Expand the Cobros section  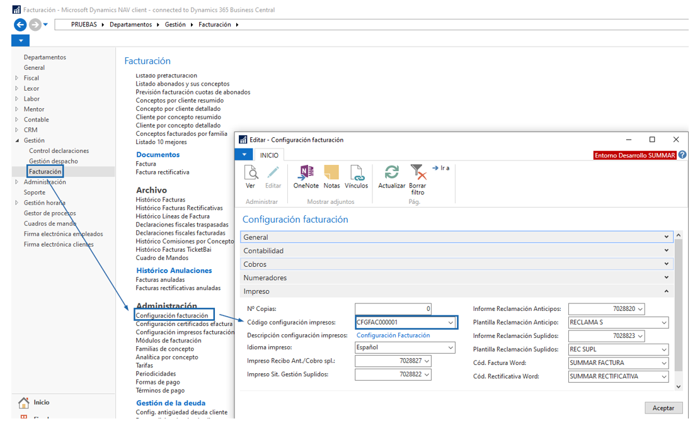[667, 264]
